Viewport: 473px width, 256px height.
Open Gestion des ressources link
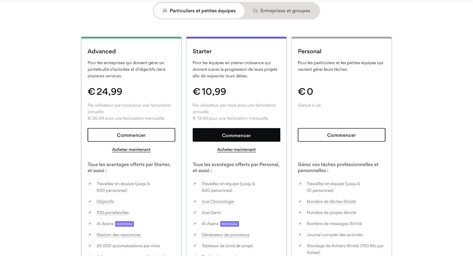119,235
